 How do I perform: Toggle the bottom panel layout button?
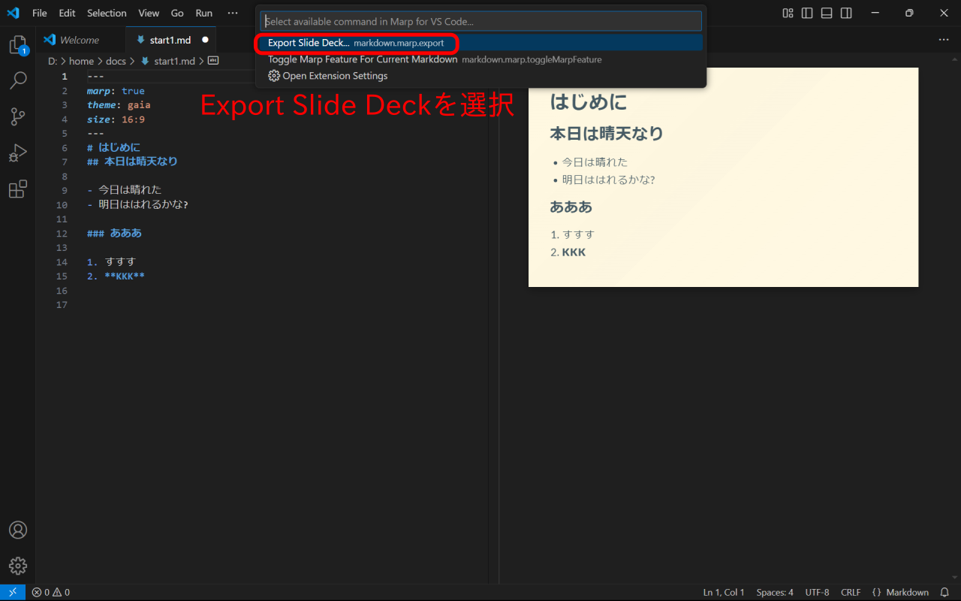(827, 13)
